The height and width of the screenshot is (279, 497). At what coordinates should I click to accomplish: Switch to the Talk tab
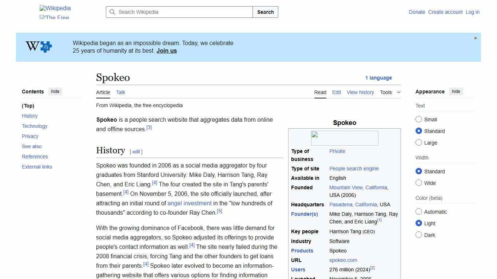tap(120, 92)
